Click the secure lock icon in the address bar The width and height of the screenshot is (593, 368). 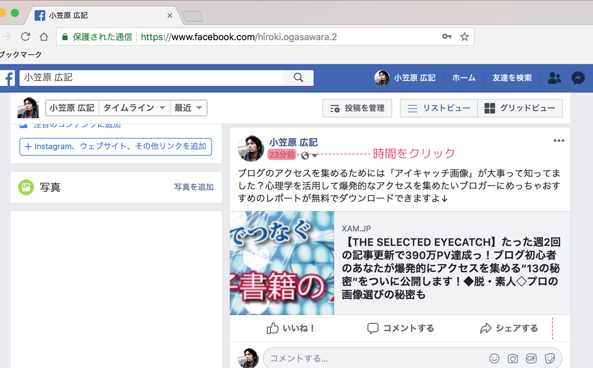click(65, 37)
